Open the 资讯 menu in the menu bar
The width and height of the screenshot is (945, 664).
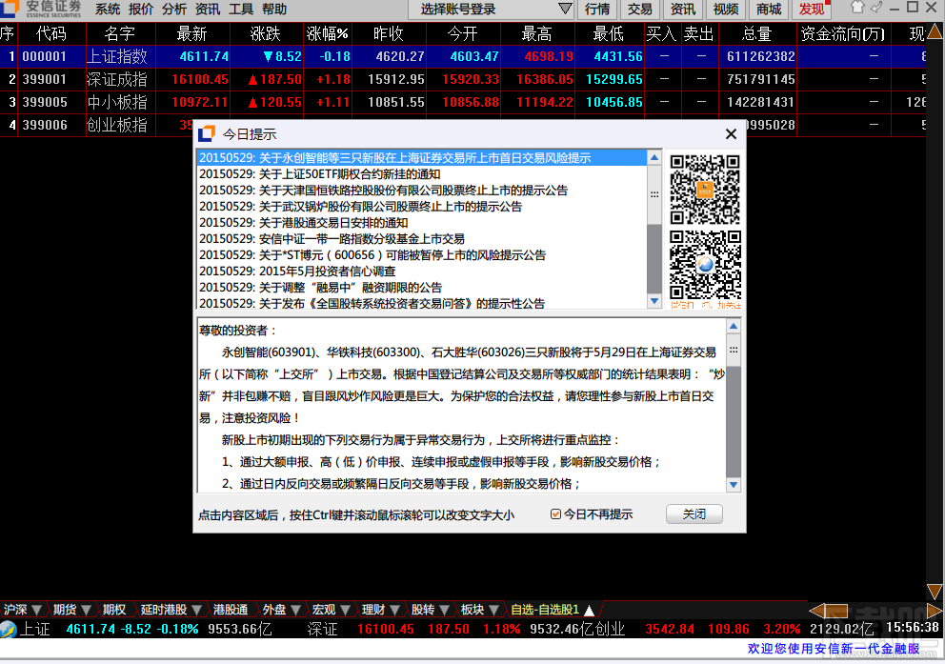point(208,9)
